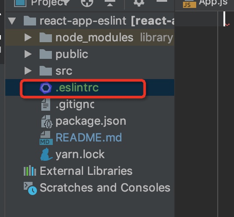Expand the src folder arrow
This screenshot has width=234, height=217.
click(28, 71)
